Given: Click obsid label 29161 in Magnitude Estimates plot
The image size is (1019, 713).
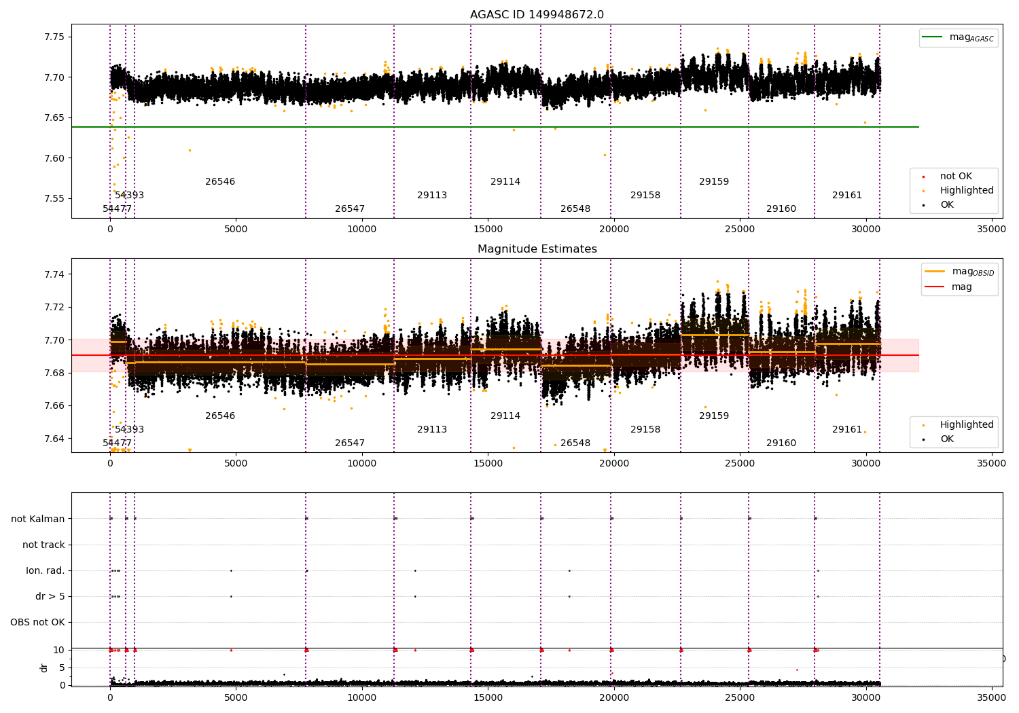Looking at the screenshot, I should pos(847,430).
